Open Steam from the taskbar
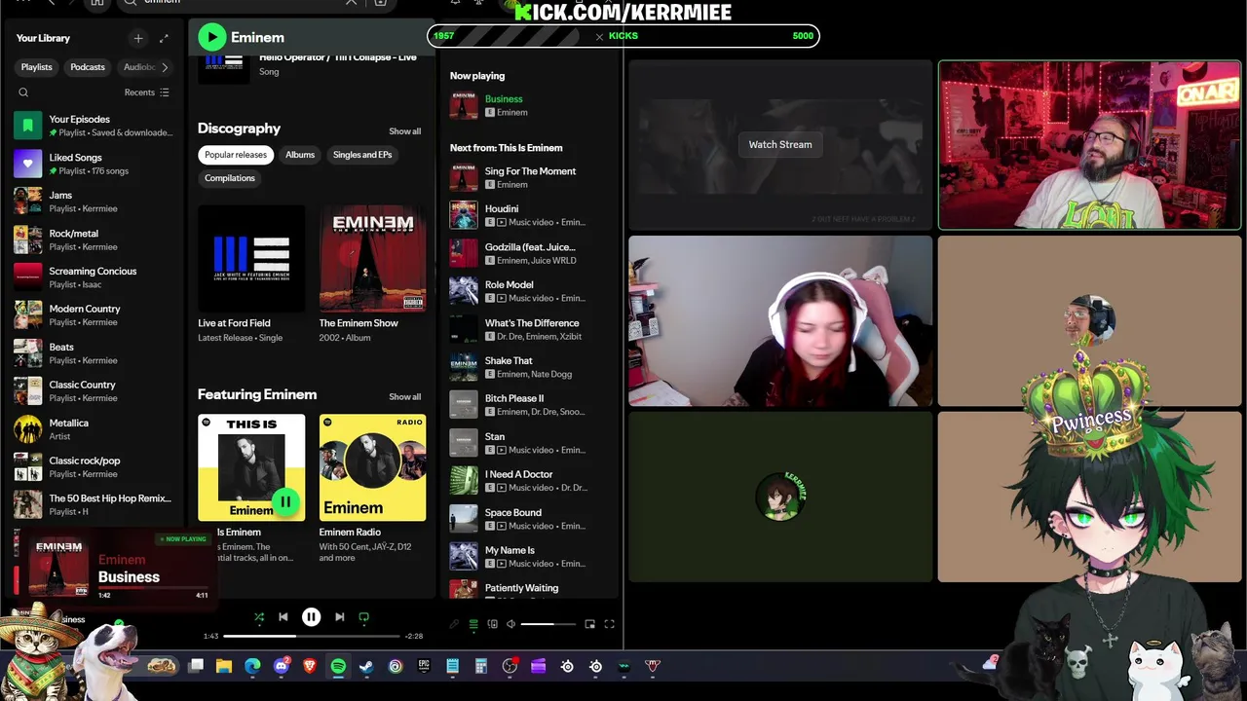 366,666
